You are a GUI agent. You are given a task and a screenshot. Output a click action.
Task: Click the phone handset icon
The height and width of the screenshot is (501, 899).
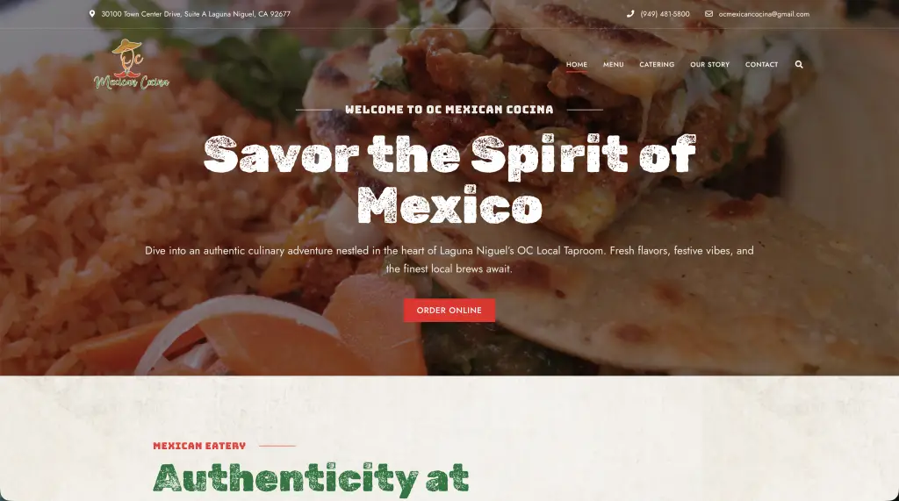tap(630, 14)
